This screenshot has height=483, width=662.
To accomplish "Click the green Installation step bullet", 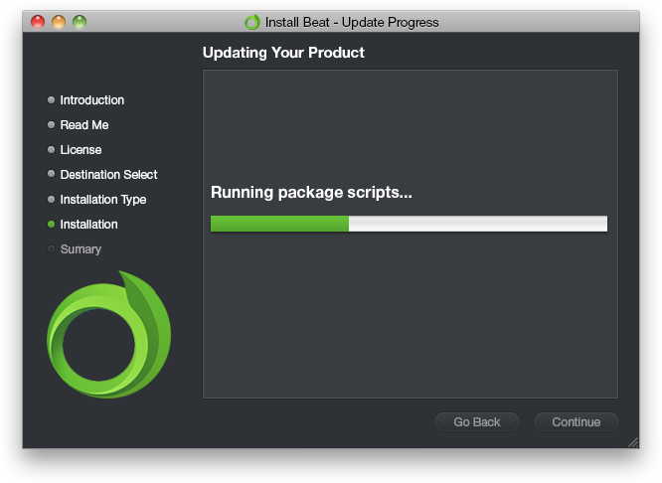I will 52,225.
